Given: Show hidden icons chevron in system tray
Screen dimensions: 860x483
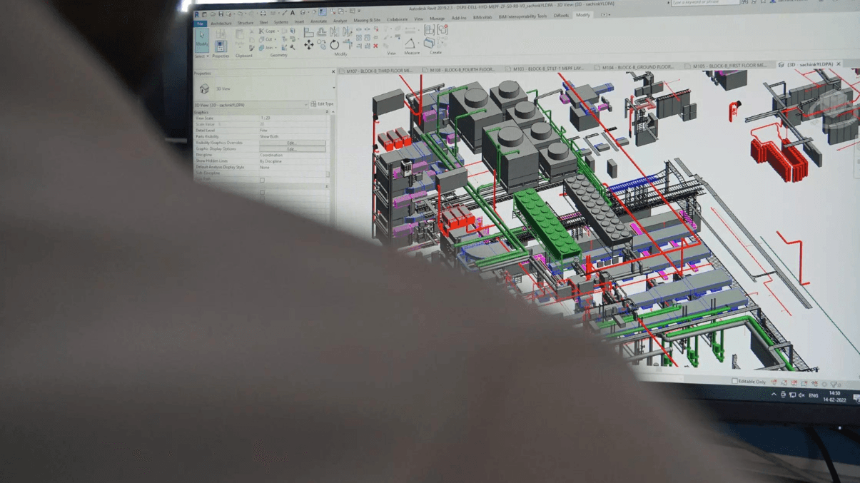Looking at the screenshot, I should [x=774, y=395].
